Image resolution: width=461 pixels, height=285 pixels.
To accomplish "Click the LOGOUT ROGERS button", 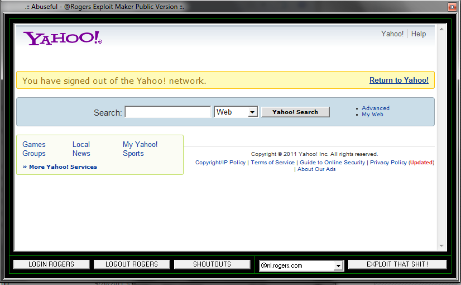I will point(132,264).
